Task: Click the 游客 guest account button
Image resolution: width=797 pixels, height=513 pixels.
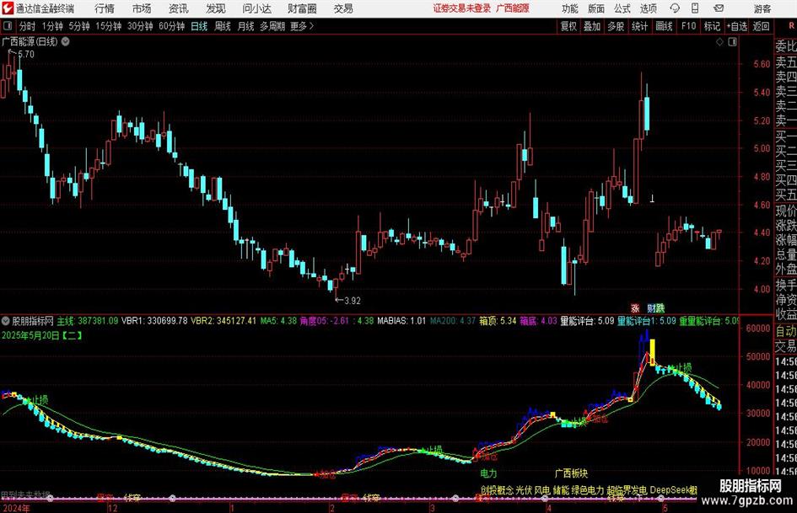Action: pos(762,8)
